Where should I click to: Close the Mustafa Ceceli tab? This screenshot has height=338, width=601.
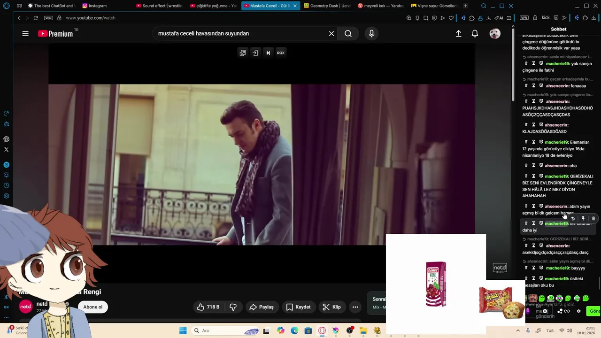click(x=295, y=6)
